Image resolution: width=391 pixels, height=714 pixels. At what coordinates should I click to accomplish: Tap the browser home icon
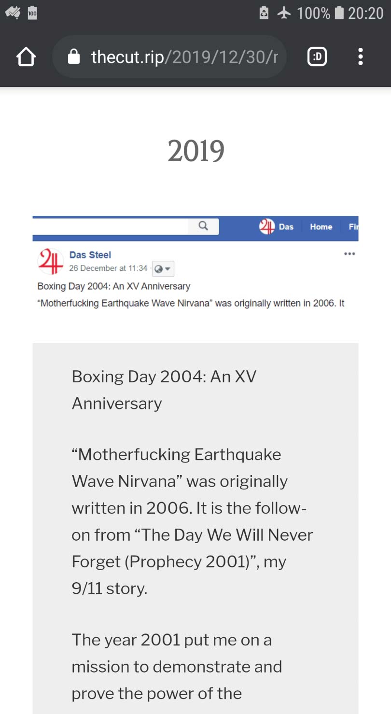[26, 57]
